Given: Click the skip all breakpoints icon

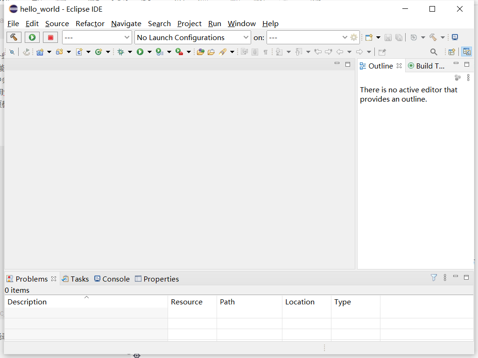Looking at the screenshot, I should pyautogui.click(x=12, y=52).
